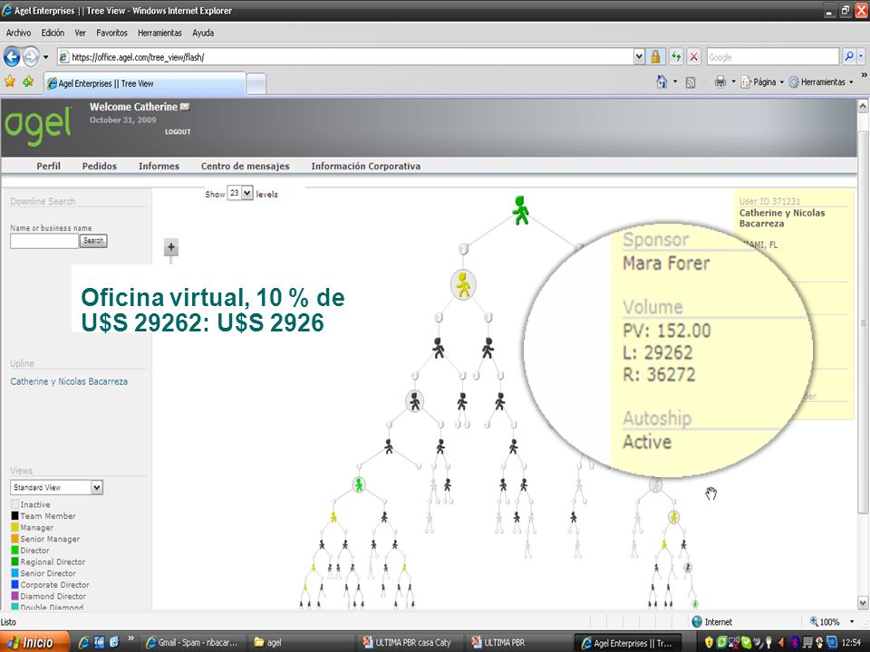
Task: Open the agel folder taskbar item
Action: pyautogui.click(x=300, y=643)
